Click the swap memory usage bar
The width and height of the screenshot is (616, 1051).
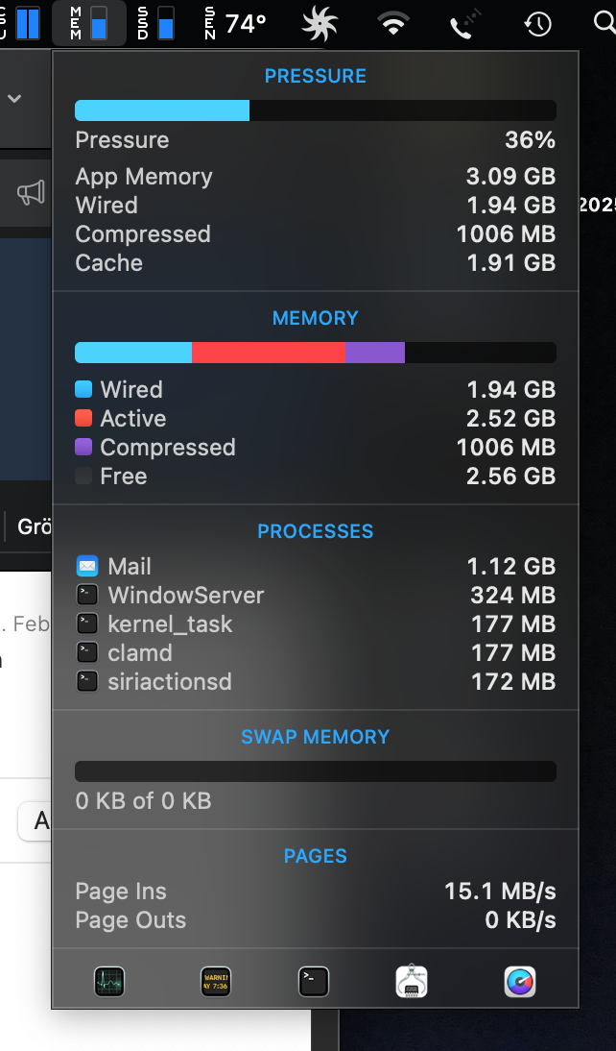pyautogui.click(x=315, y=771)
